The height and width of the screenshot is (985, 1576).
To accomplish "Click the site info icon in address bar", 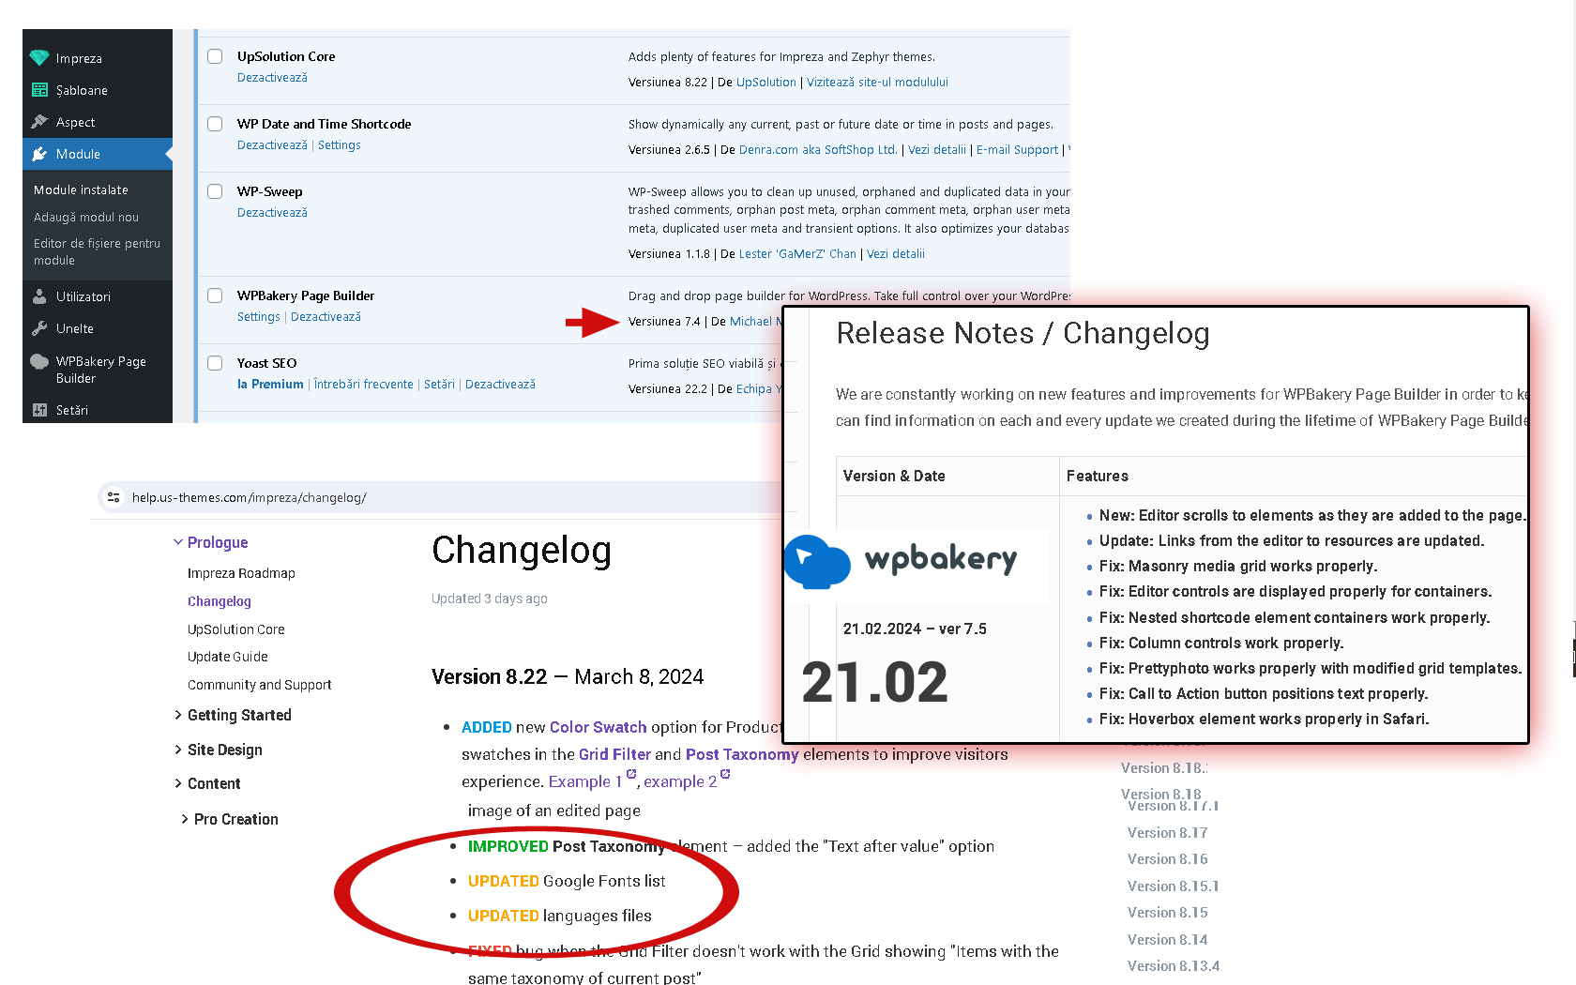I will point(114,497).
